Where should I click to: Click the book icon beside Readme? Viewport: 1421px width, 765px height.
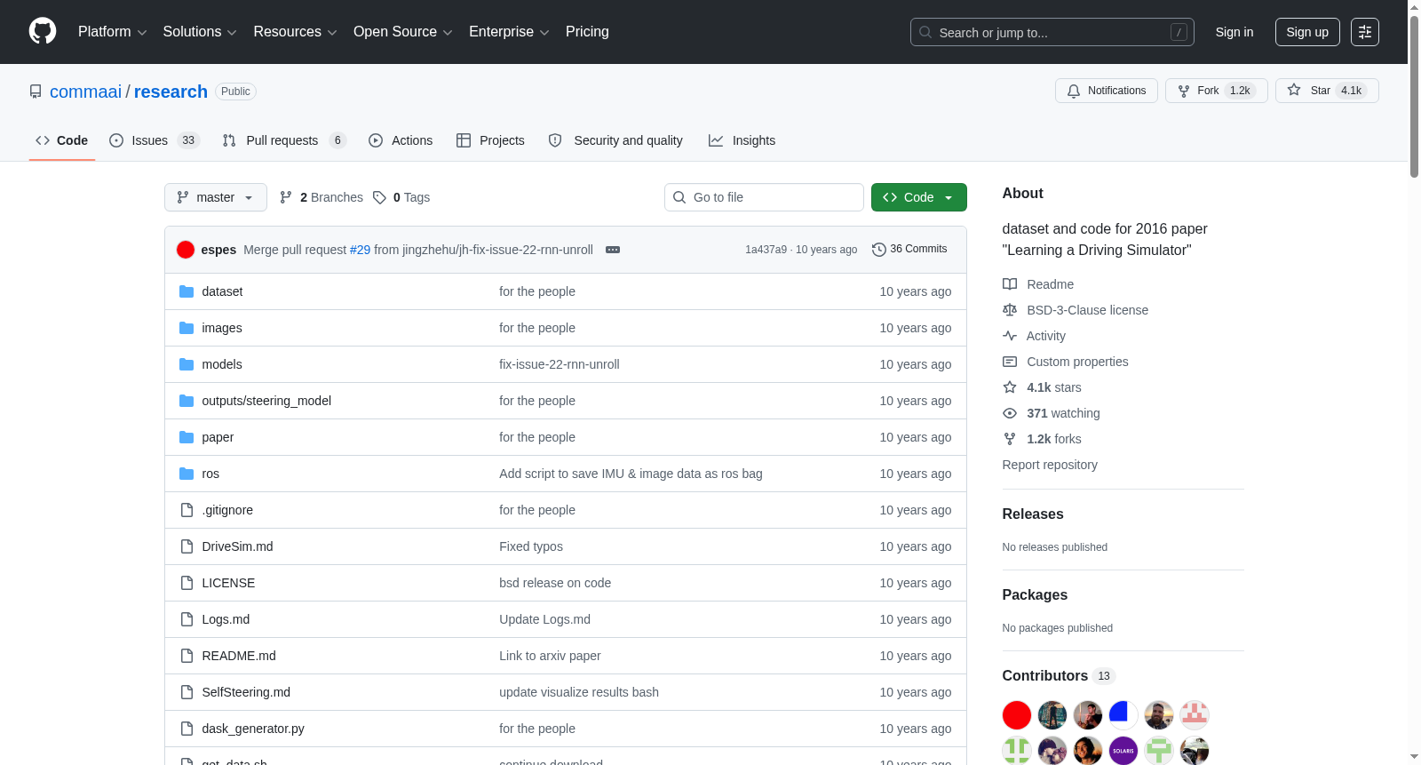(1010, 284)
